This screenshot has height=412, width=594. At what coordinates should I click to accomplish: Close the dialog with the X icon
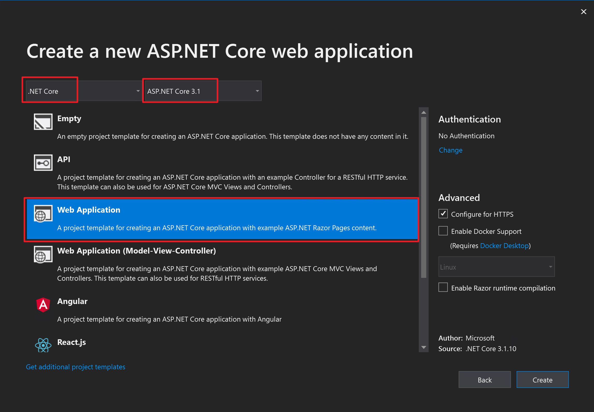(583, 12)
